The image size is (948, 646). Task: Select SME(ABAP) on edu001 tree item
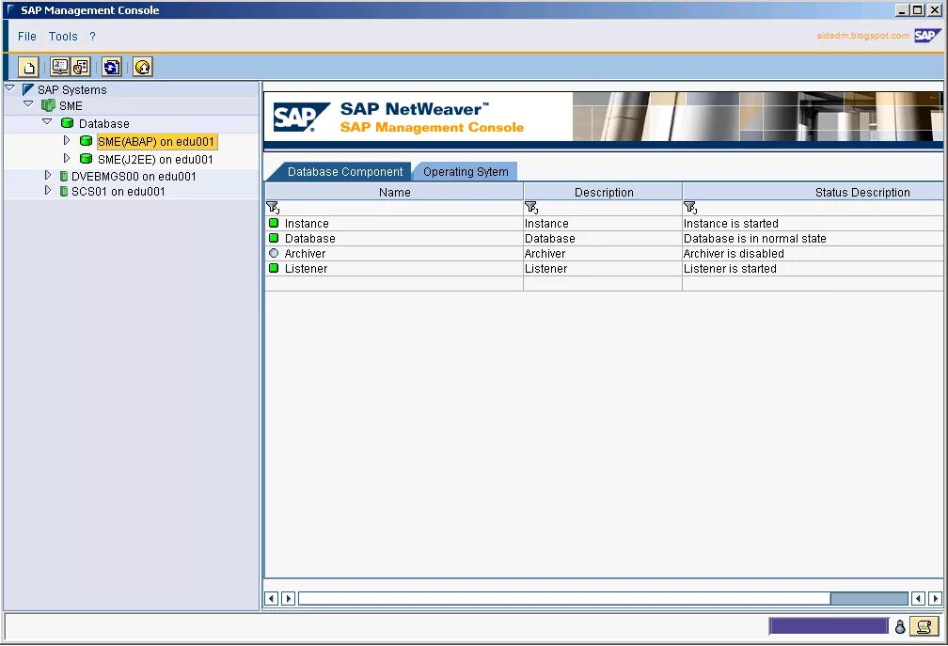[156, 141]
